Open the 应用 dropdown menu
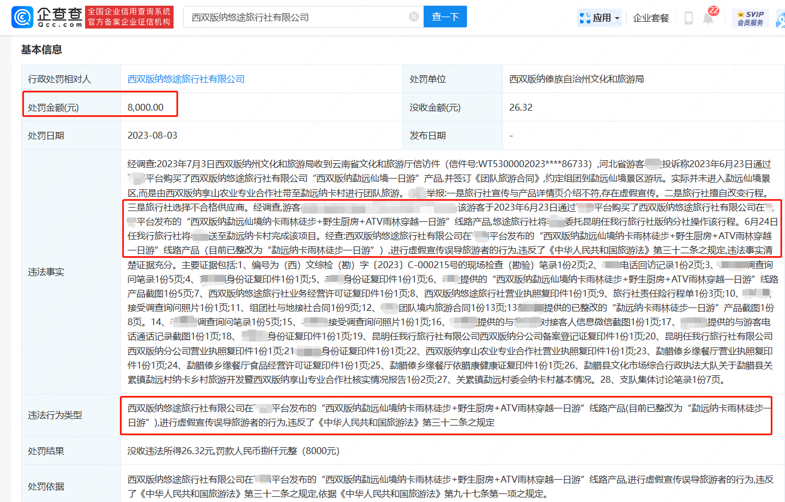The width and height of the screenshot is (785, 502). (599, 18)
